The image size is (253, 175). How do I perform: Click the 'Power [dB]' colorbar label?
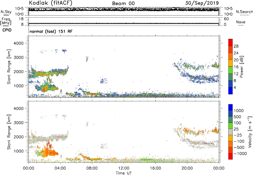[x=241, y=67]
